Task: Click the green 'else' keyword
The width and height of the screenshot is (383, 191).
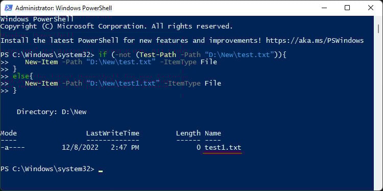Action: [21, 76]
